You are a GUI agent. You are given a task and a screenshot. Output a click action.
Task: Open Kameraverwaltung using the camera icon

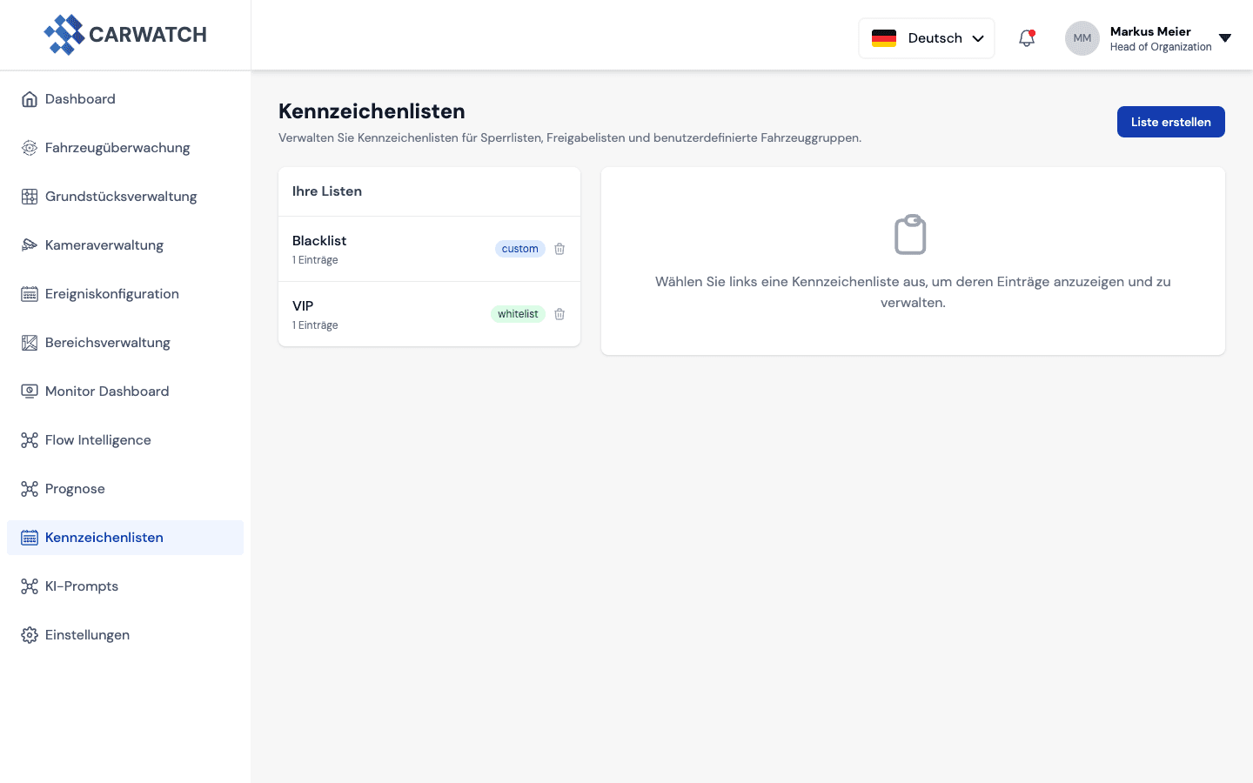click(30, 244)
